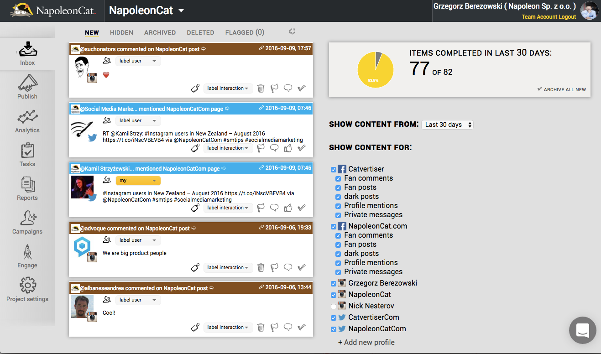Uncheck the CatvertiserCom Twitter profile
Image resolution: width=601 pixels, height=354 pixels.
(334, 318)
